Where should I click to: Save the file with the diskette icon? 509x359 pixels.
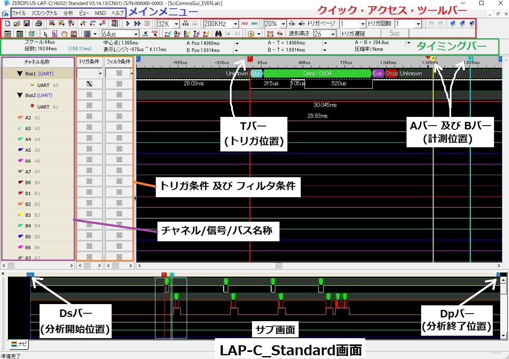tap(26, 23)
